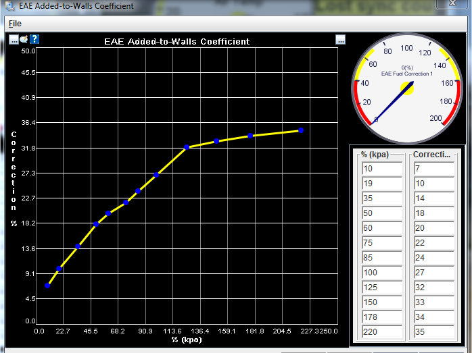Click the Correction field with value 33
472x353 pixels.
coord(433,302)
